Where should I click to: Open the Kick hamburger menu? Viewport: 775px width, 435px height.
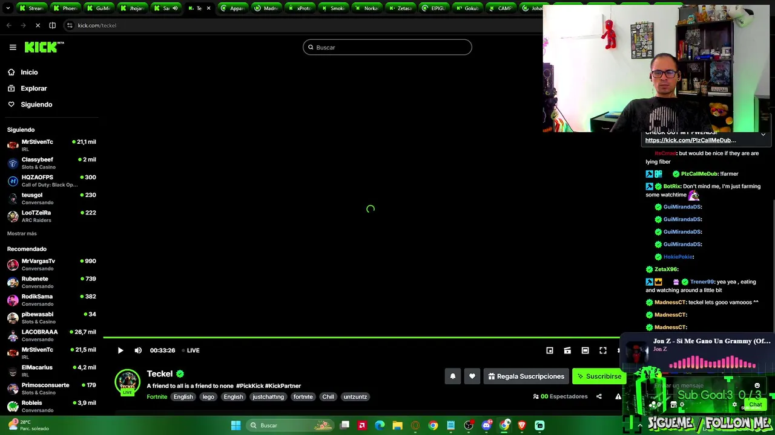[x=13, y=47]
